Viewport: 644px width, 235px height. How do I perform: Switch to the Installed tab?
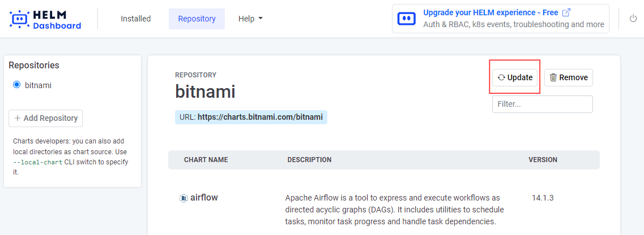tap(135, 19)
